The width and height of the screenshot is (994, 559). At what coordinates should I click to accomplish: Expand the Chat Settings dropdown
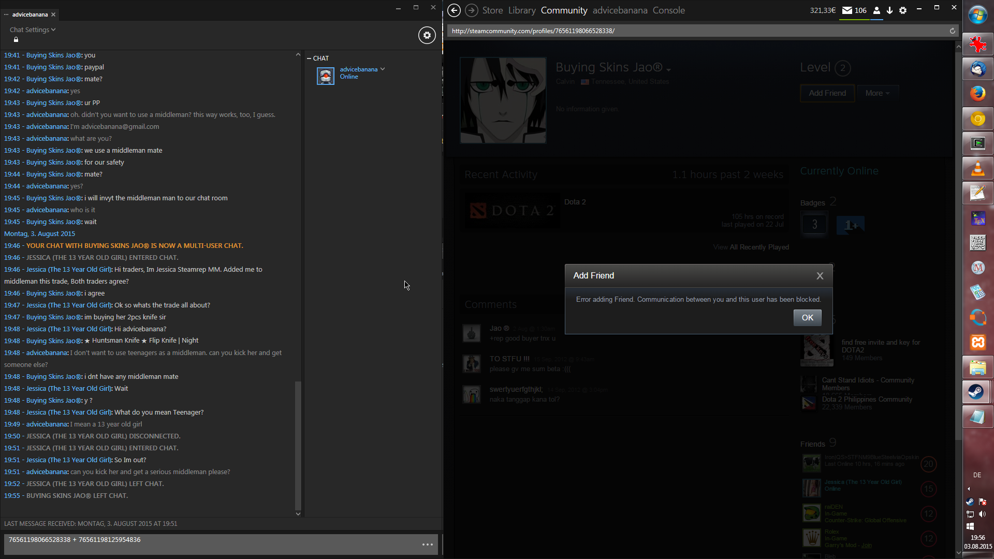point(32,30)
